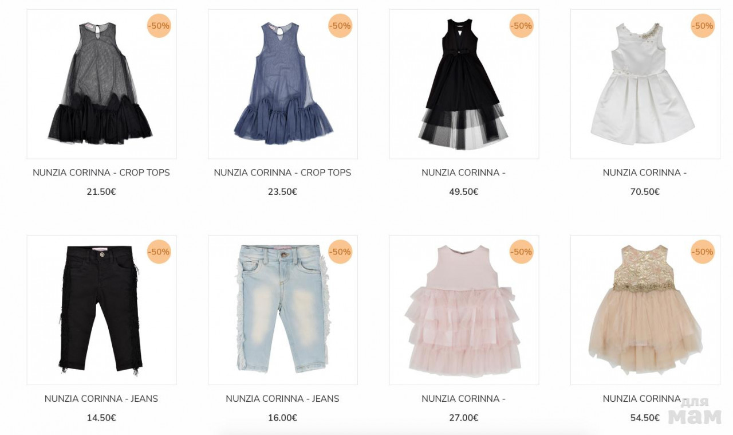Open the black tulle crop top dress image
733x435 pixels.
(101, 84)
